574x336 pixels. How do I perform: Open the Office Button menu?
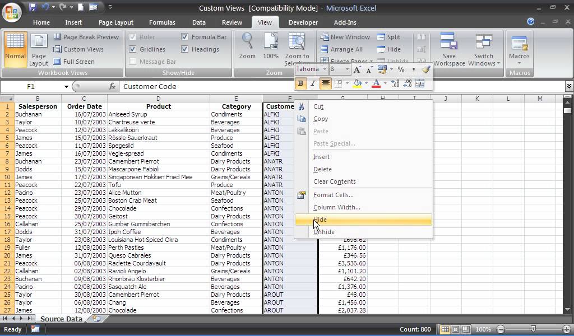point(12,12)
